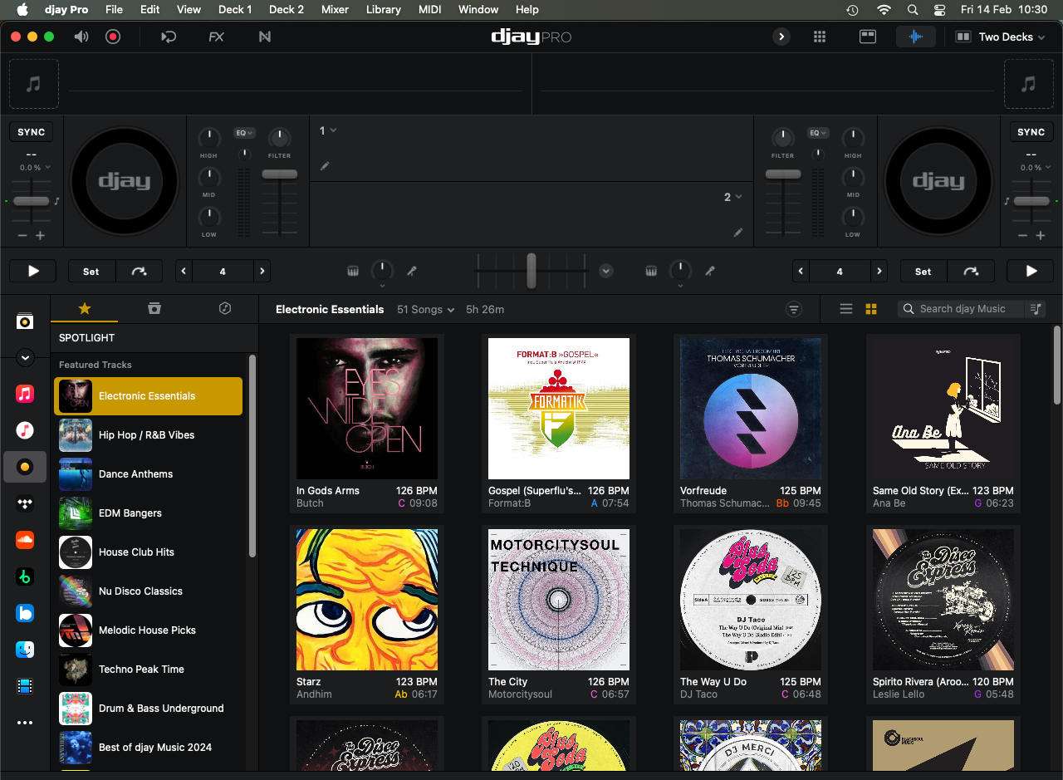Open video library filmstrip icon
Screen dimensions: 1063x780
point(25,686)
